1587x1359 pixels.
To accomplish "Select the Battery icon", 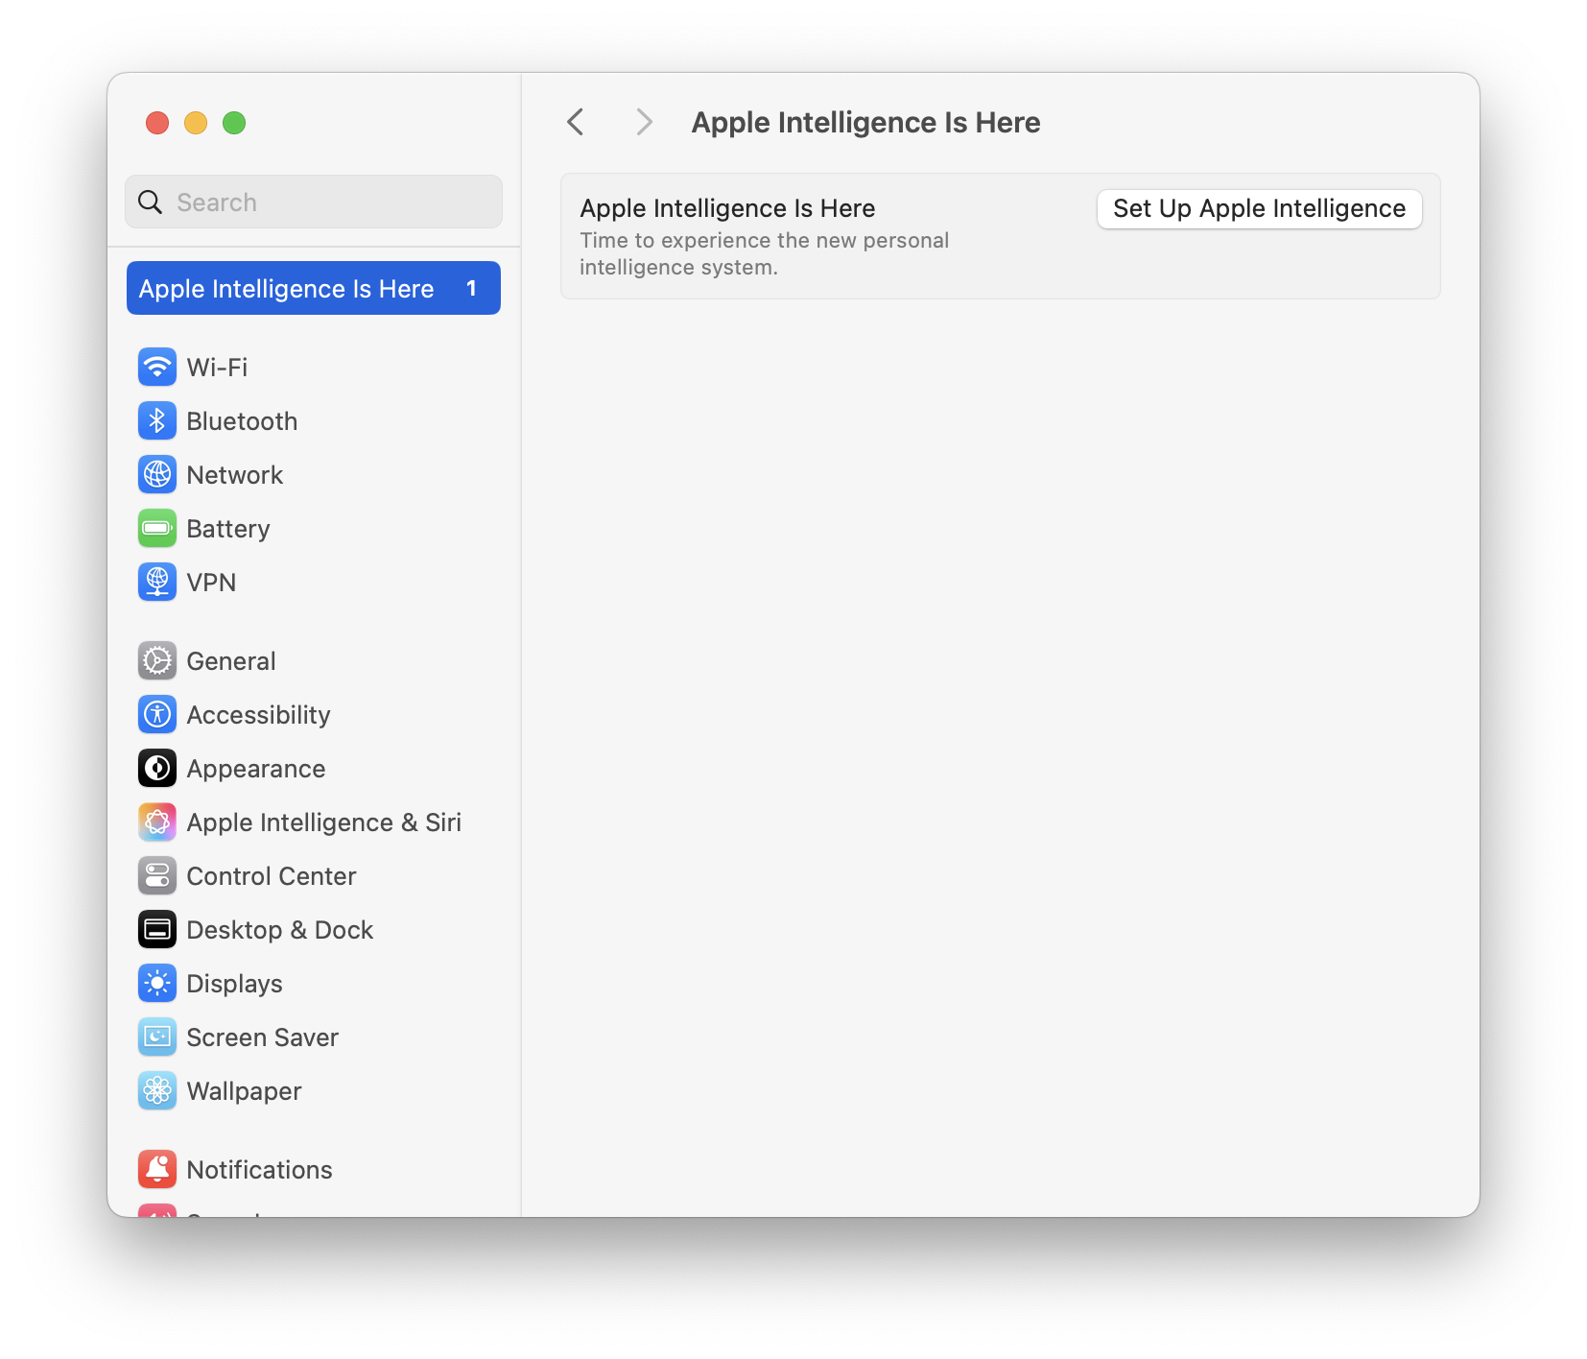I will (x=157, y=528).
